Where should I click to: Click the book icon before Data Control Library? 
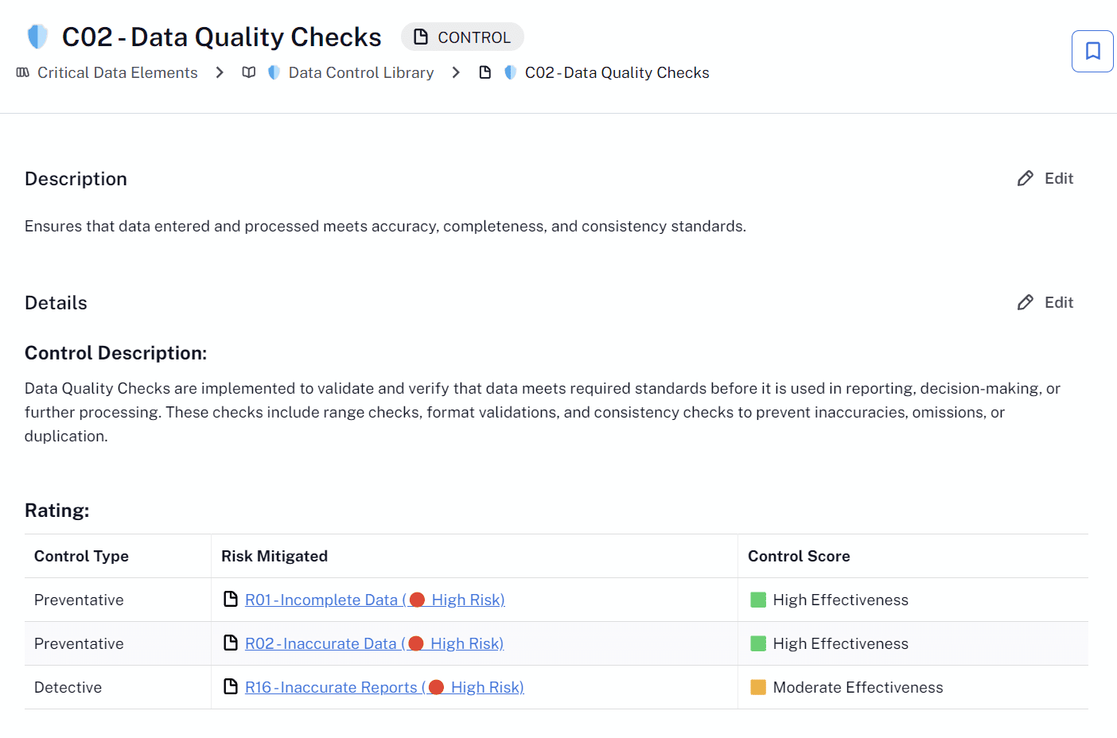248,72
